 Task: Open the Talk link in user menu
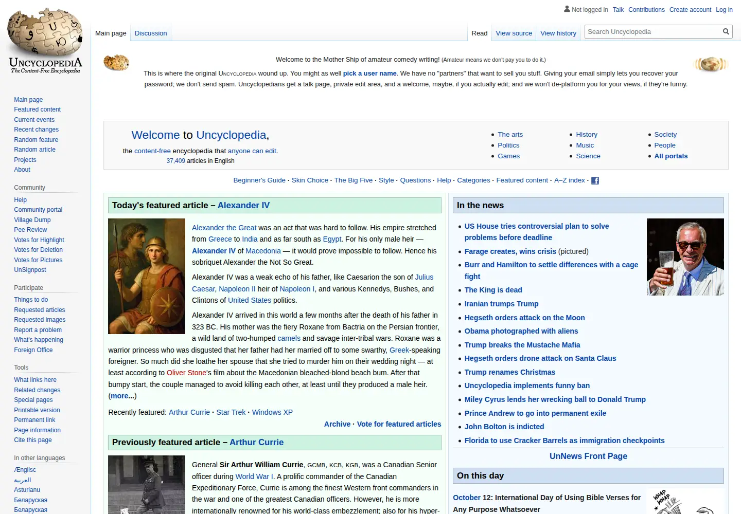(x=619, y=10)
